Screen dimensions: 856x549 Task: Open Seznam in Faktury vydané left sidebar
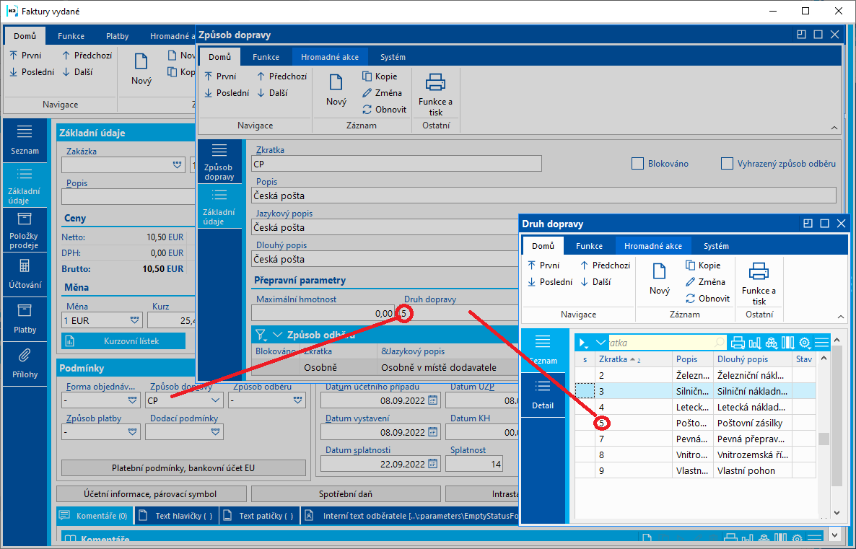point(25,140)
